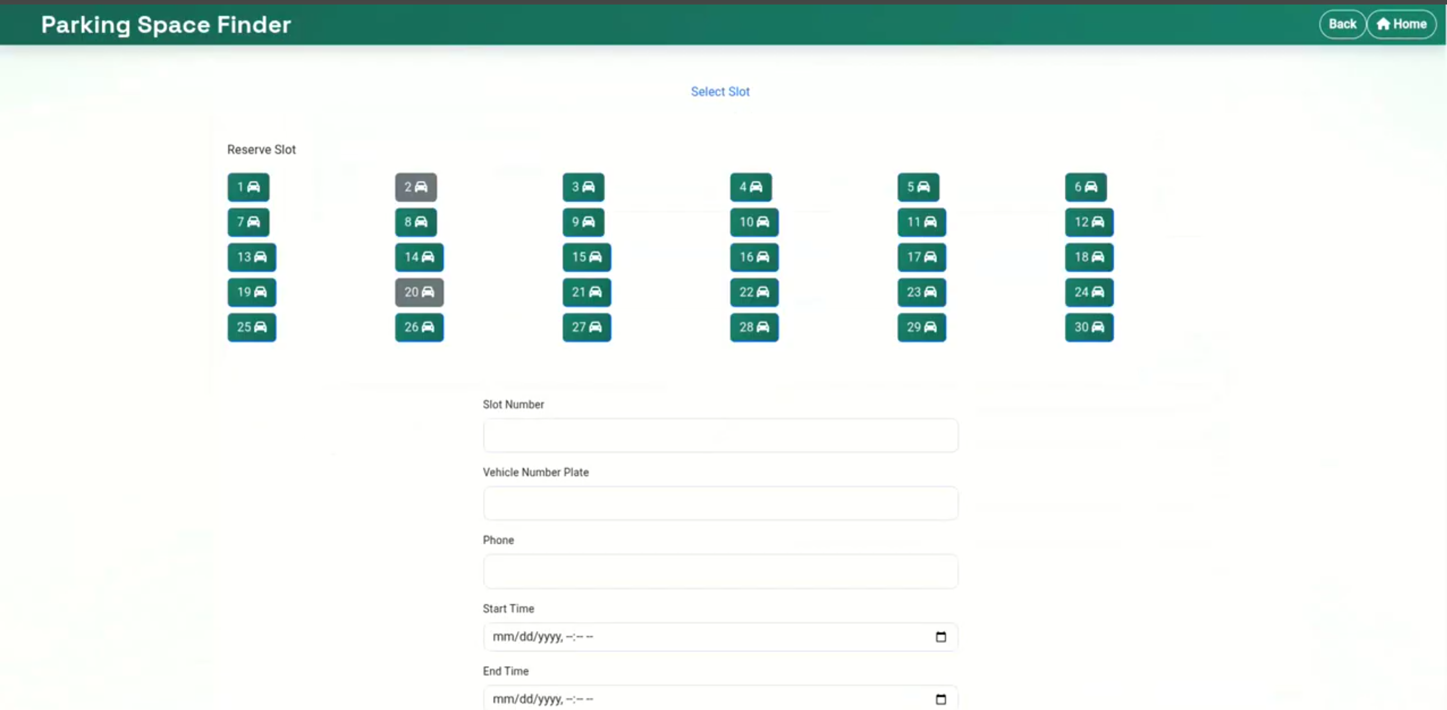Click the Select Slot link
The image size is (1447, 710).
pos(720,92)
